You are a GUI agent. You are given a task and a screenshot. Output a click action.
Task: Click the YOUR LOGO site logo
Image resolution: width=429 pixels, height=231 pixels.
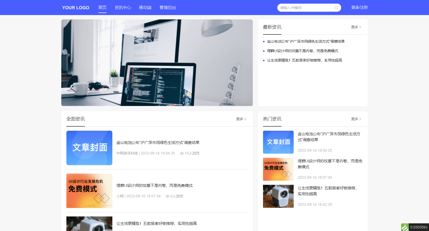click(x=76, y=8)
